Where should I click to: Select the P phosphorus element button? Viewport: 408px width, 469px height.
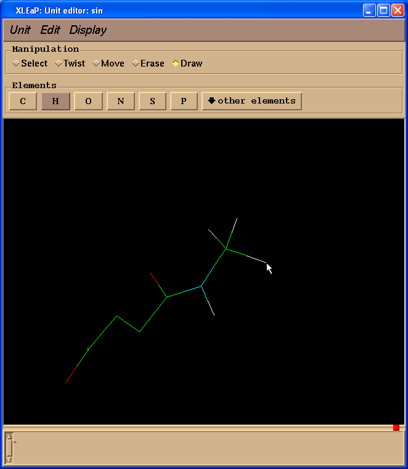pos(184,101)
